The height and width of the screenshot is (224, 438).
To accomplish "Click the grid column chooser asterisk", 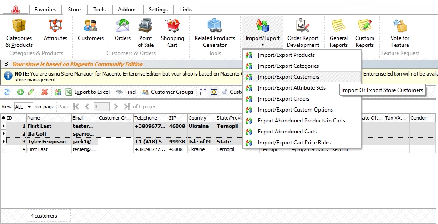I will tap(3, 118).
